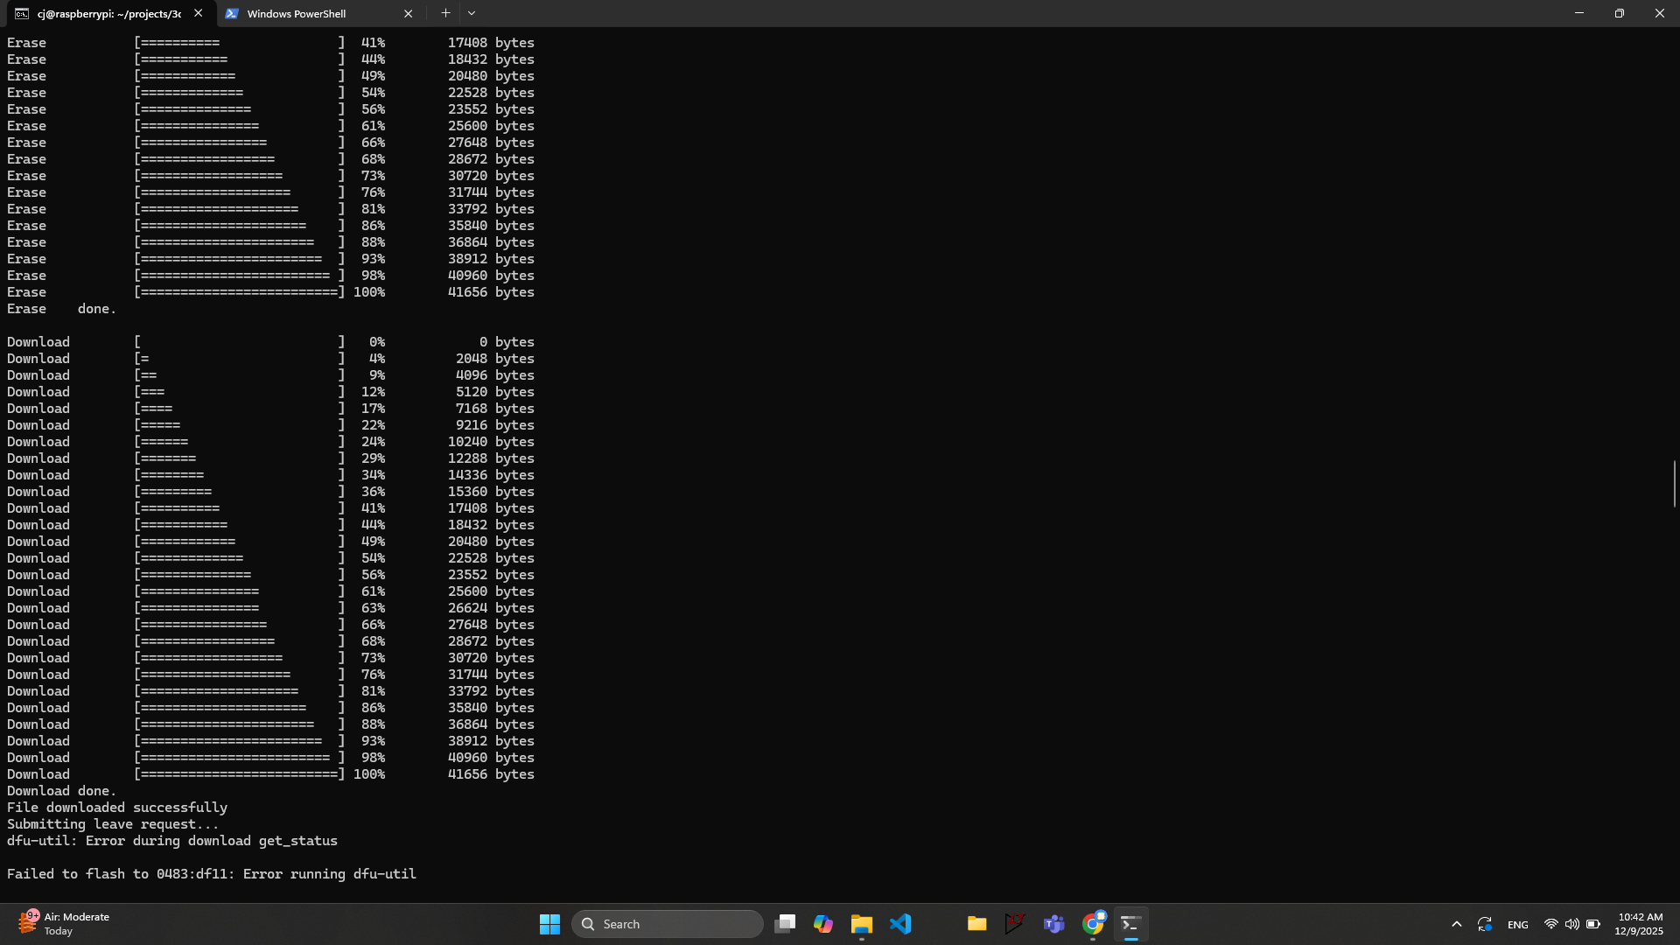Image resolution: width=1680 pixels, height=945 pixels.
Task: Click the ENG language indicator
Action: [x=1518, y=923]
